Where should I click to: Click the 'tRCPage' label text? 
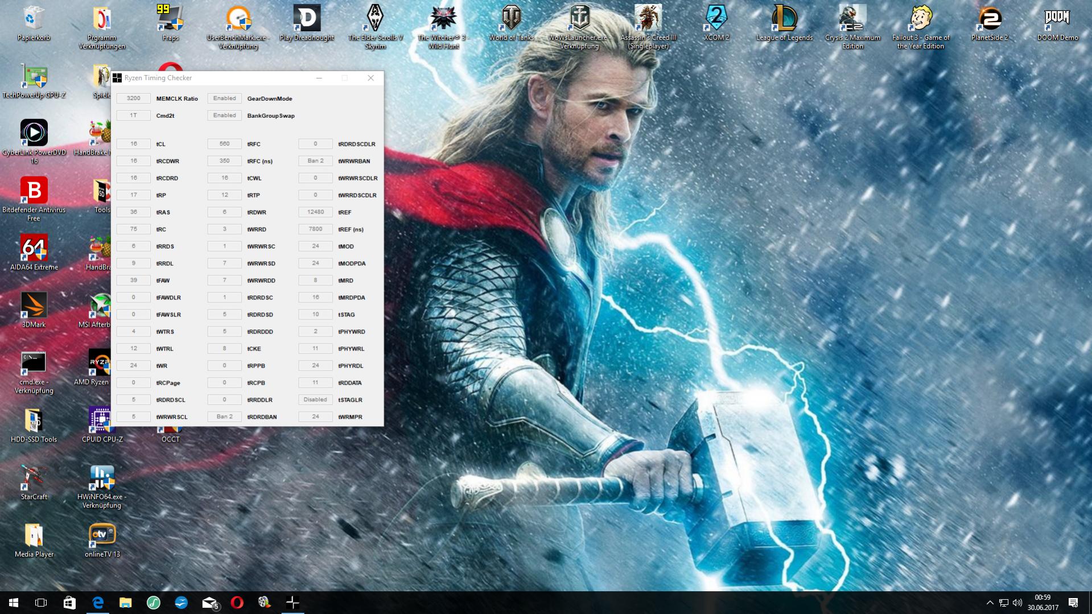[168, 383]
